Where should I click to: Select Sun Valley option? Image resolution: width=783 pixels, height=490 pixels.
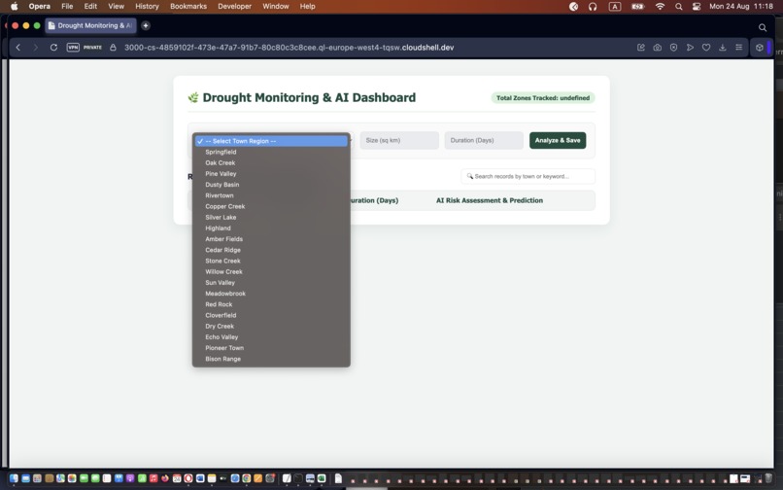tap(271, 283)
